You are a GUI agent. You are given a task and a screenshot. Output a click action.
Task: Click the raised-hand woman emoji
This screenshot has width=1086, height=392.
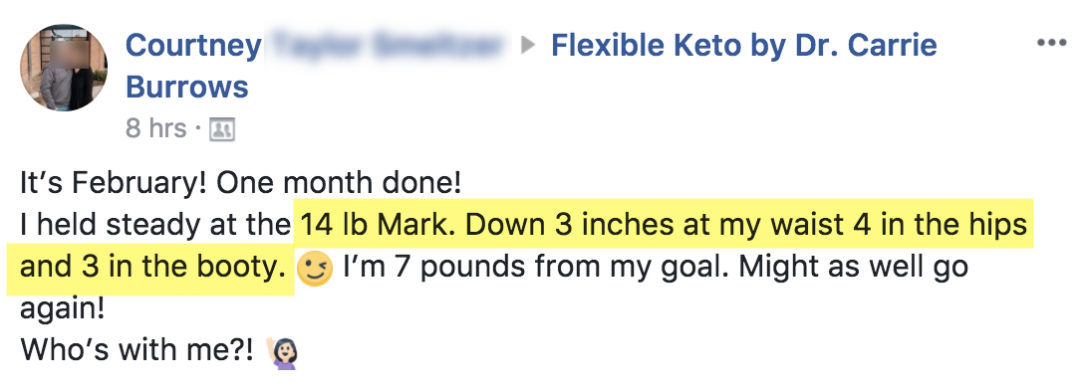[283, 351]
